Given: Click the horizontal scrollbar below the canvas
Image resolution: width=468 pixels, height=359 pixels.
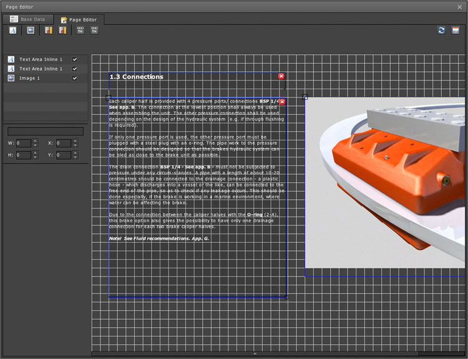Looking at the screenshot, I should click(255, 353).
